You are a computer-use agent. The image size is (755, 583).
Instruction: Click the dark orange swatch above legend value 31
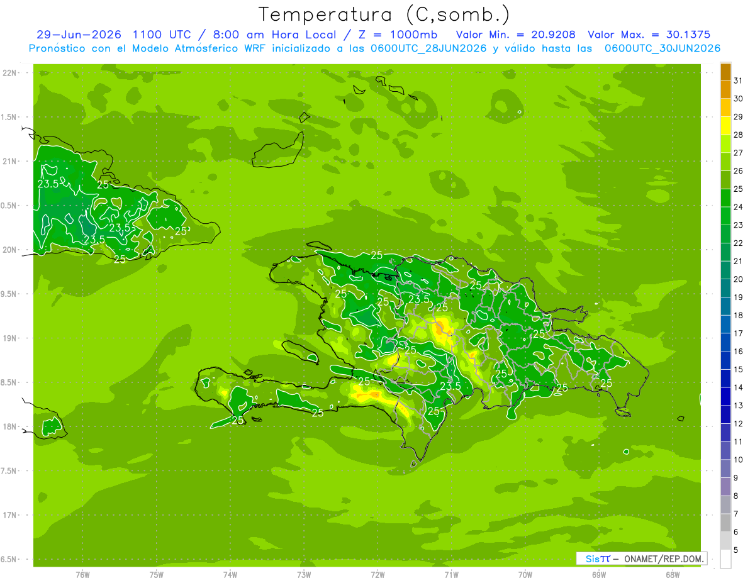(726, 71)
